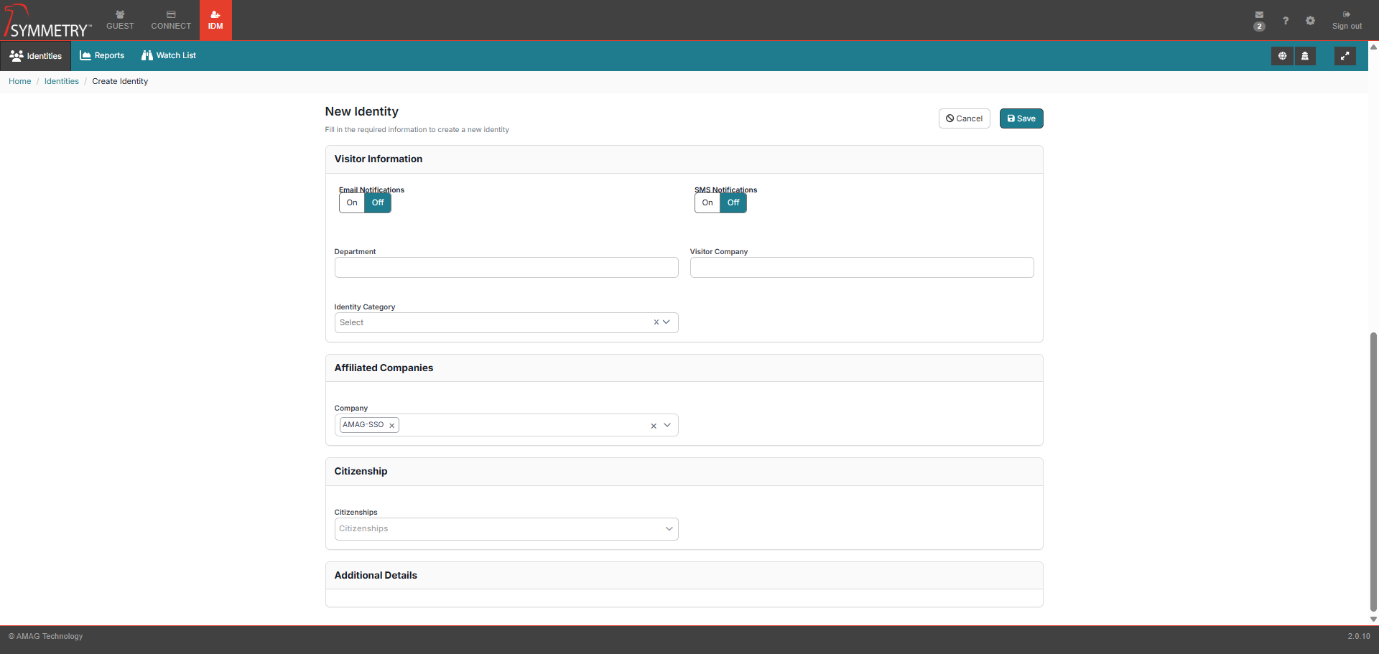The width and height of the screenshot is (1379, 654).
Task: Save the new identity
Action: pyautogui.click(x=1021, y=118)
